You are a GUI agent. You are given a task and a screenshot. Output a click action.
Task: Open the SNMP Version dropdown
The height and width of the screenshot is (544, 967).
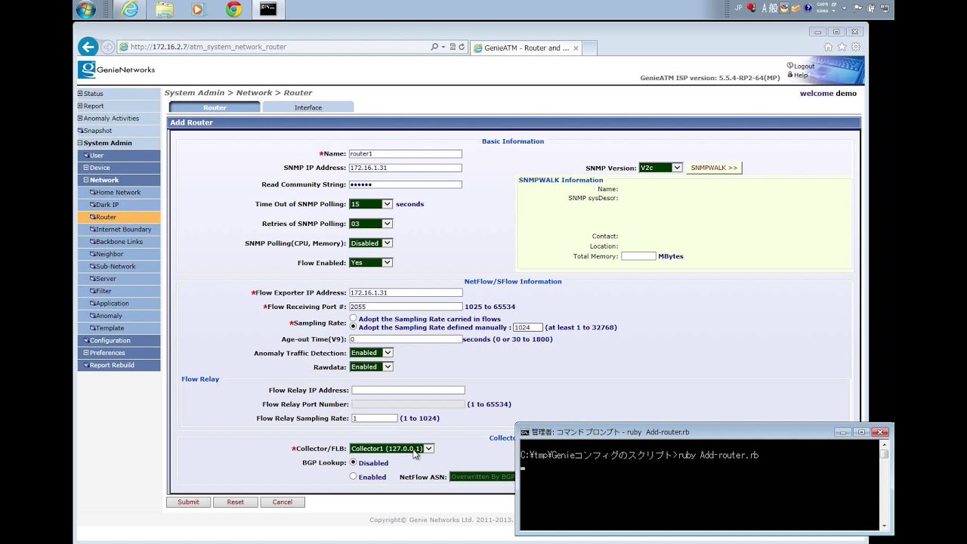pos(660,168)
